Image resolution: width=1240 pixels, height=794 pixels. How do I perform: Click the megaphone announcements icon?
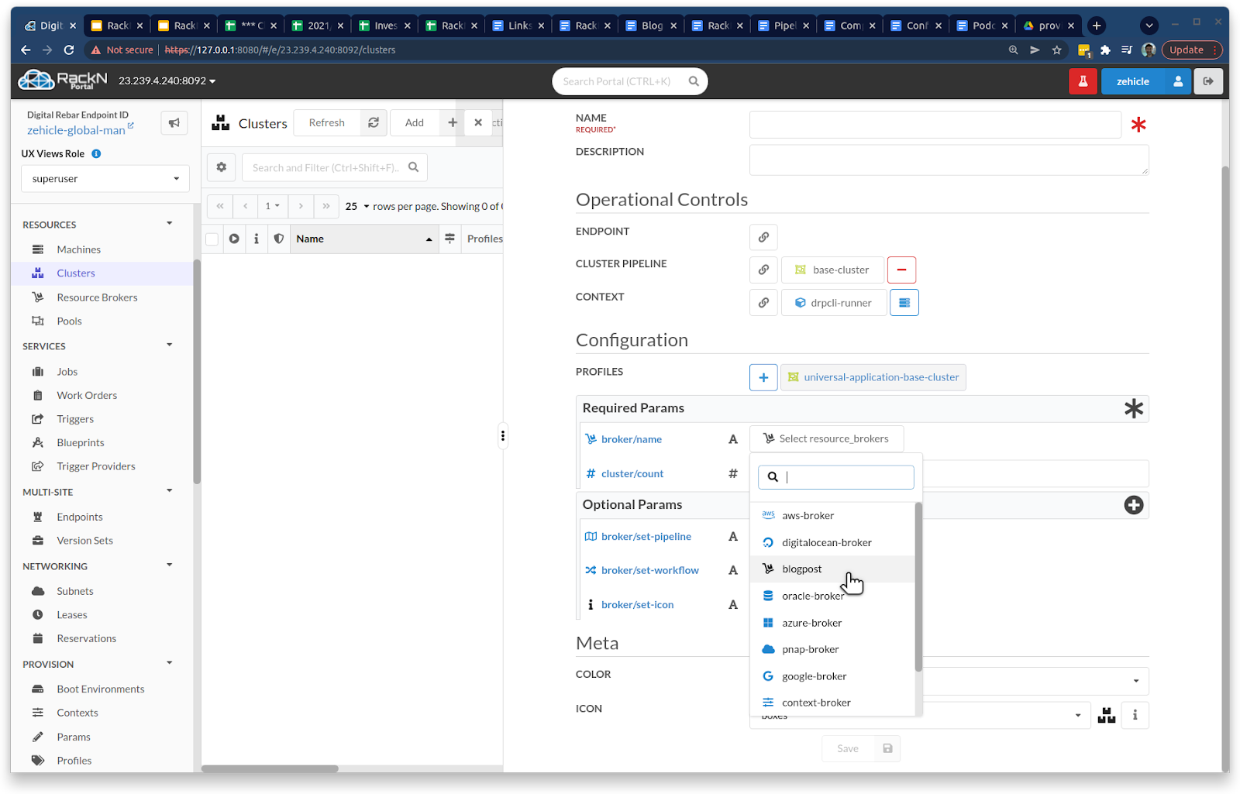[174, 123]
